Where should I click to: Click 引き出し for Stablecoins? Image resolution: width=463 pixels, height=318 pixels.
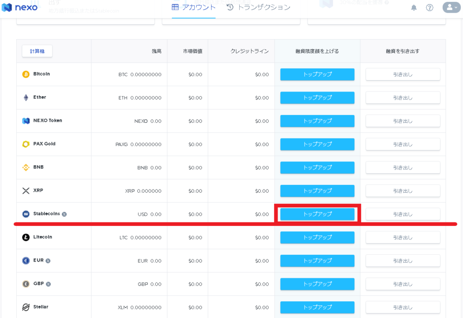click(x=403, y=214)
